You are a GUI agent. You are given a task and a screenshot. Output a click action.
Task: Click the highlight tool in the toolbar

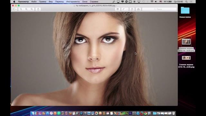(117, 9)
